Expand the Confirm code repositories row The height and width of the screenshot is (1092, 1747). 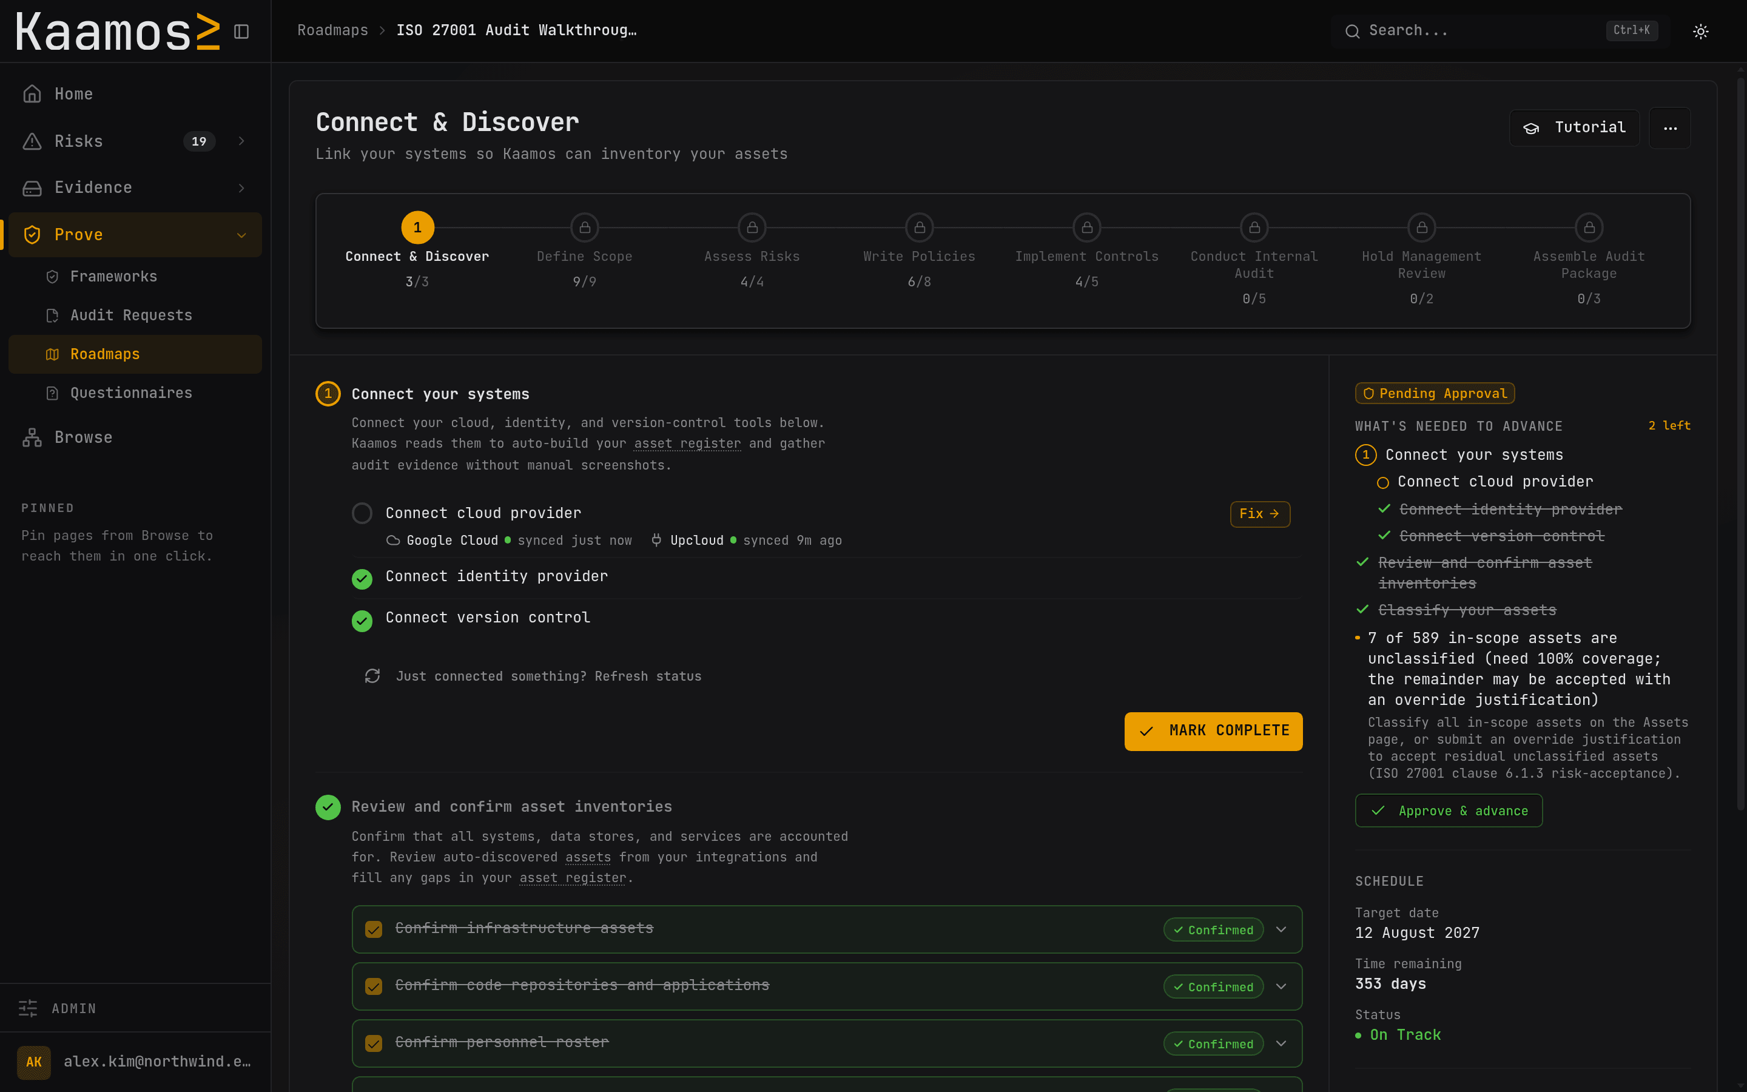1281,986
